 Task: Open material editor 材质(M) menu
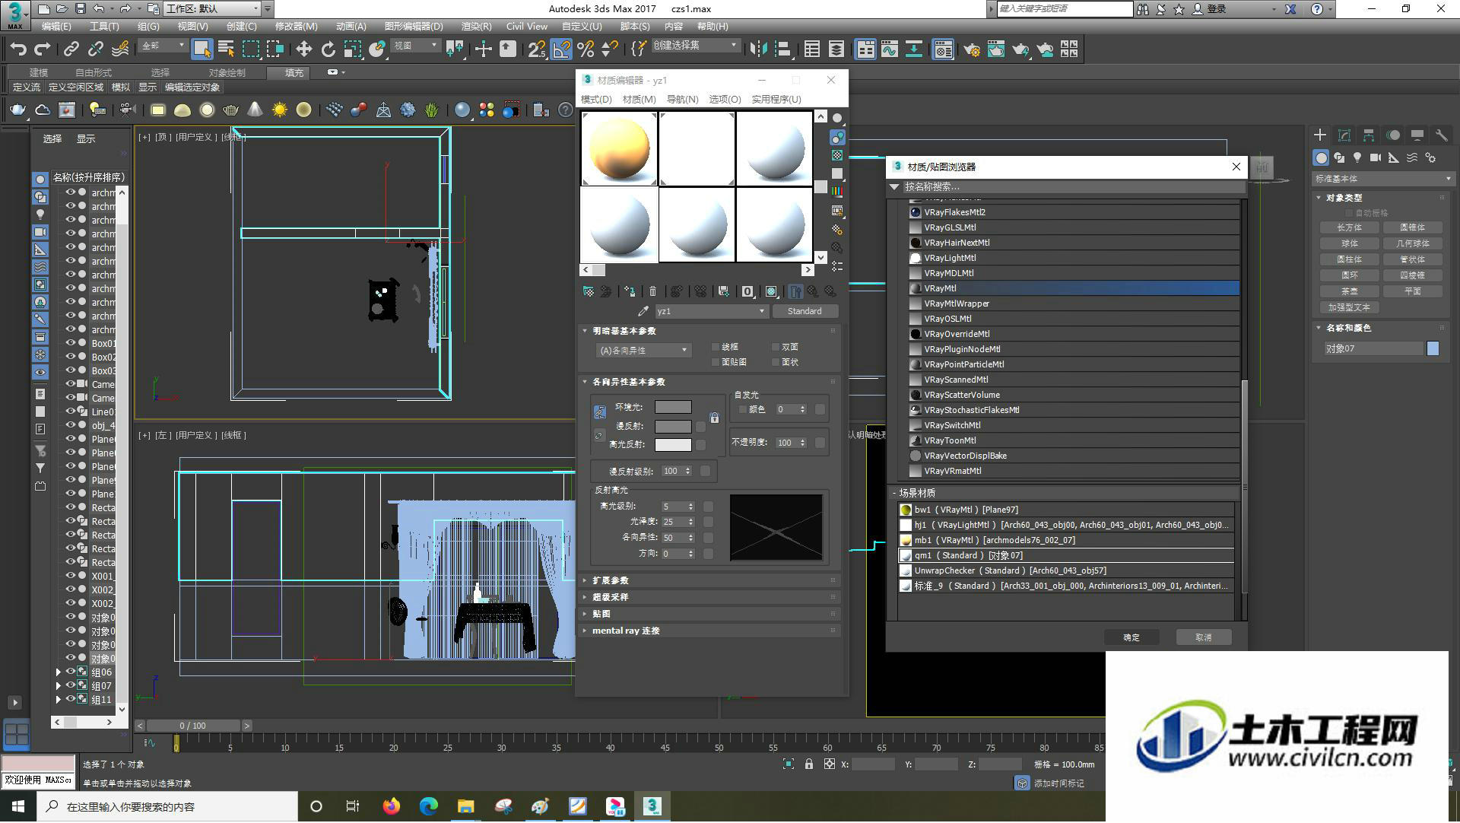(x=639, y=100)
